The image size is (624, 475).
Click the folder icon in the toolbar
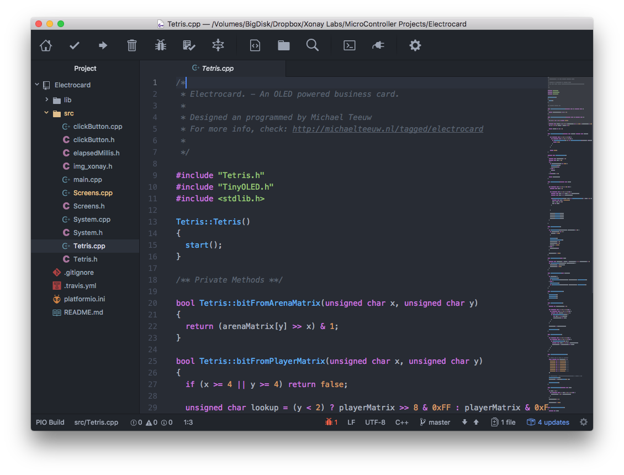click(x=284, y=45)
